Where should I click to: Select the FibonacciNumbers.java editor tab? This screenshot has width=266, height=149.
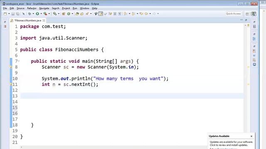[28, 20]
